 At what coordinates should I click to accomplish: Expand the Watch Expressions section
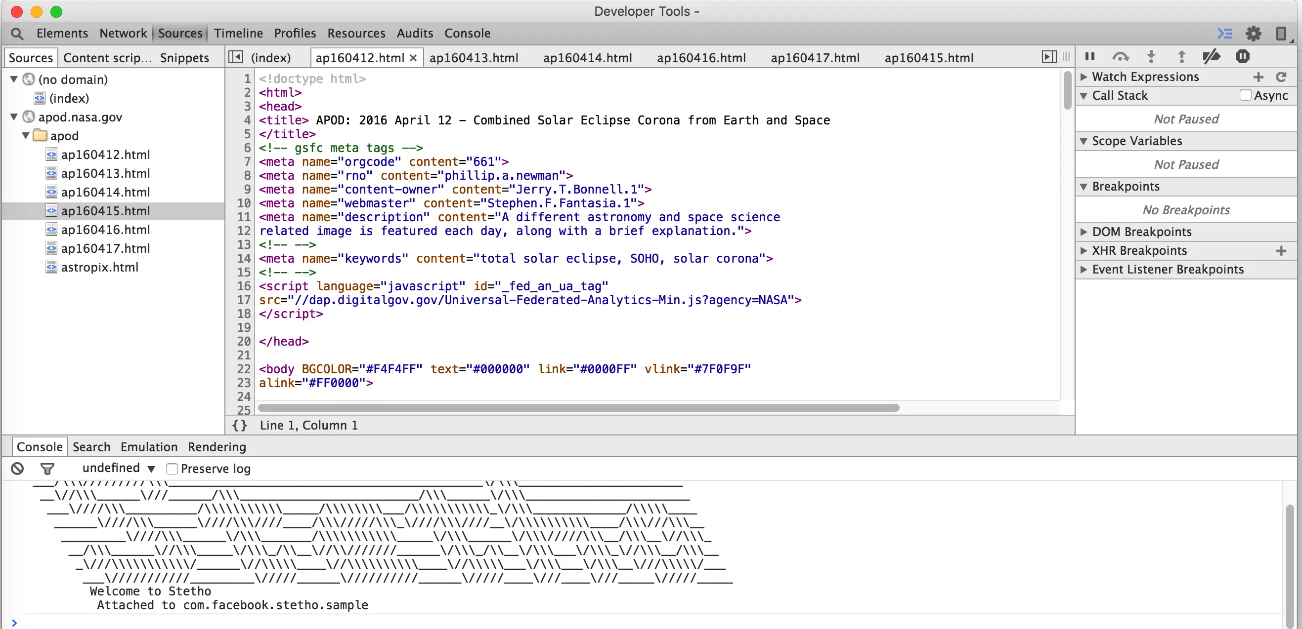1084,77
